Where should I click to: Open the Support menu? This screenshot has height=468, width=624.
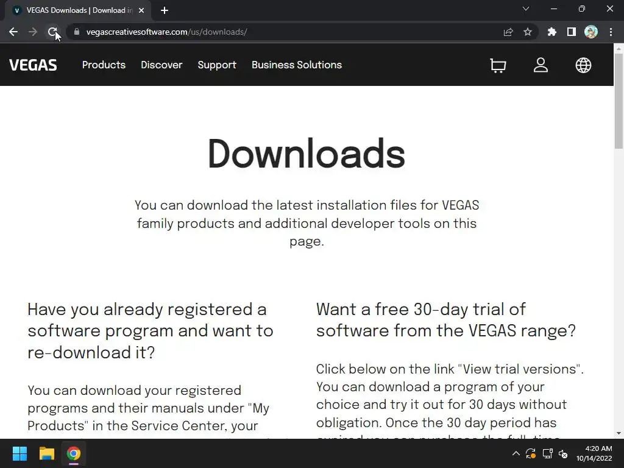pyautogui.click(x=217, y=65)
